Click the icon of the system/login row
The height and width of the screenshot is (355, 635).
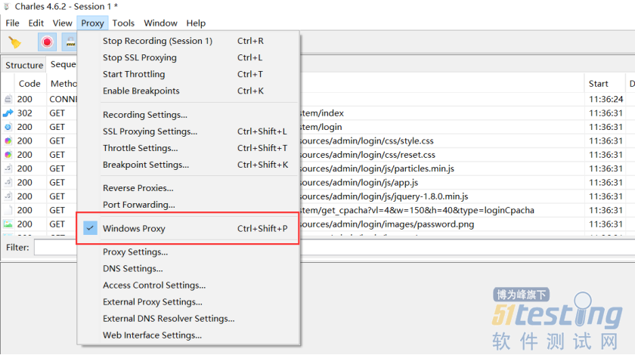coord(8,127)
